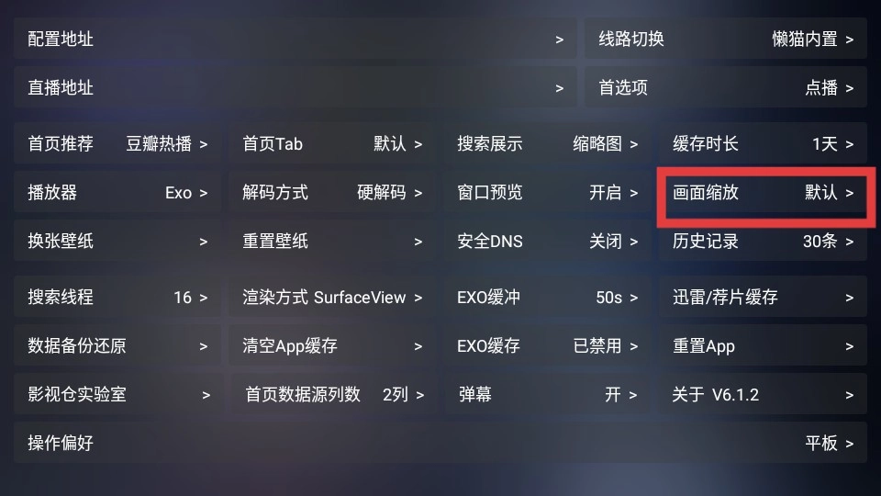Open 数据备份还原 option
This screenshot has width=881, height=496.
(x=117, y=346)
